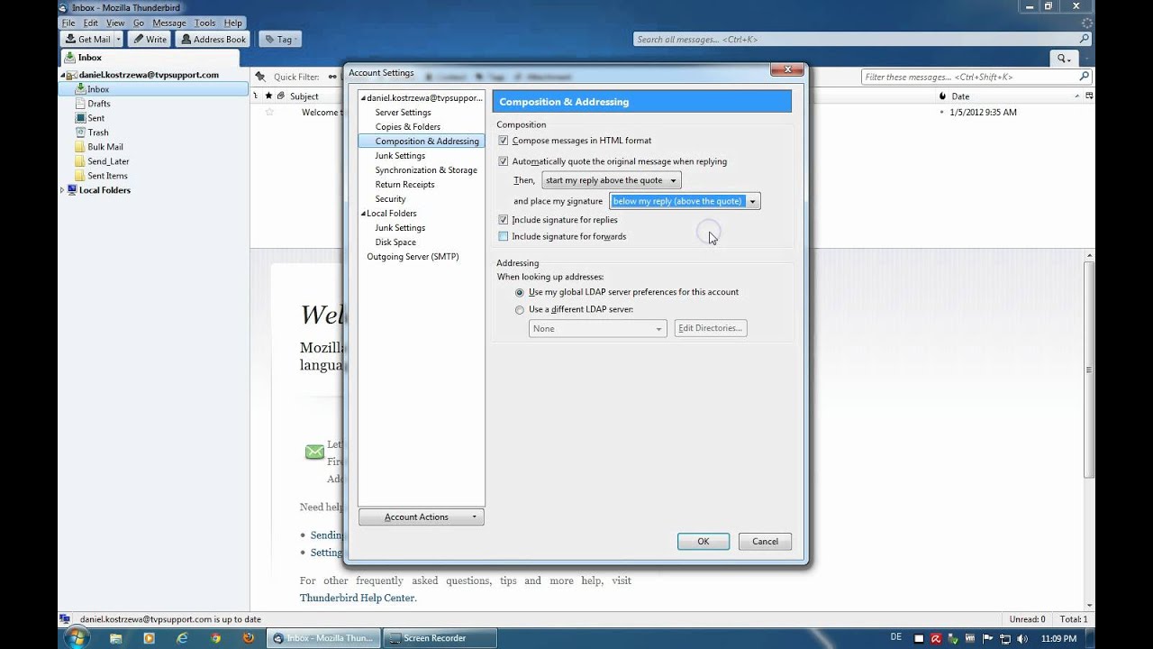Open the Message menu
This screenshot has width=1153, height=649.
tap(169, 23)
